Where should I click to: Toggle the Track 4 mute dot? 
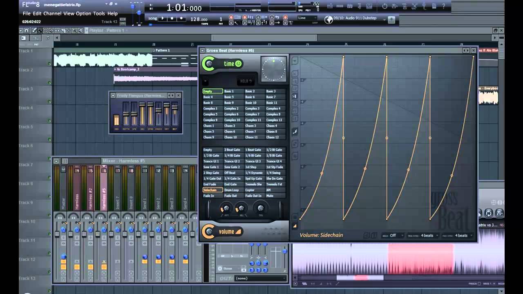pos(49,120)
